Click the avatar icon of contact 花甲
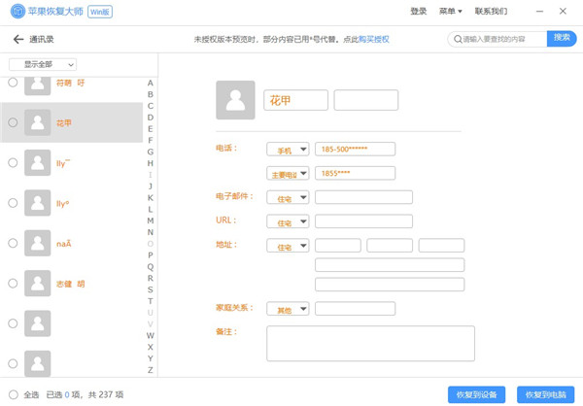Image resolution: width=583 pixels, height=406 pixels. point(38,122)
